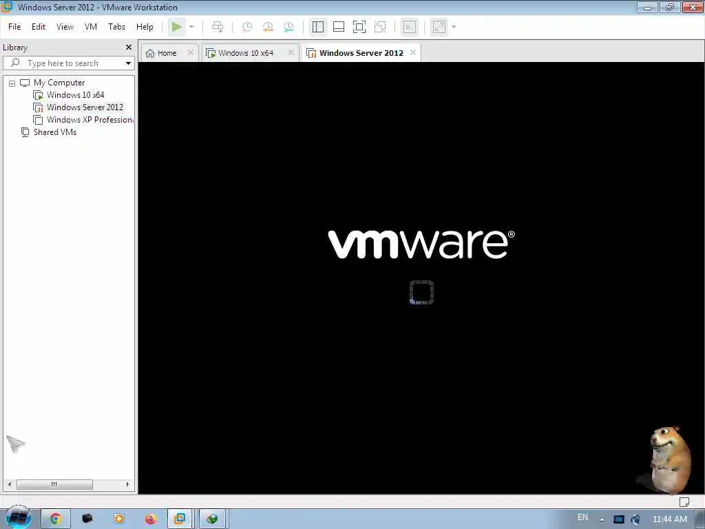Toggle the library sidebar view icon
The width and height of the screenshot is (705, 529).
[318, 27]
